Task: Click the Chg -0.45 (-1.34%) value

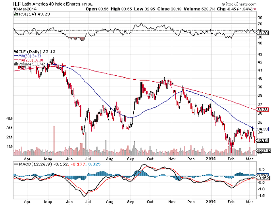Action: point(235,9)
